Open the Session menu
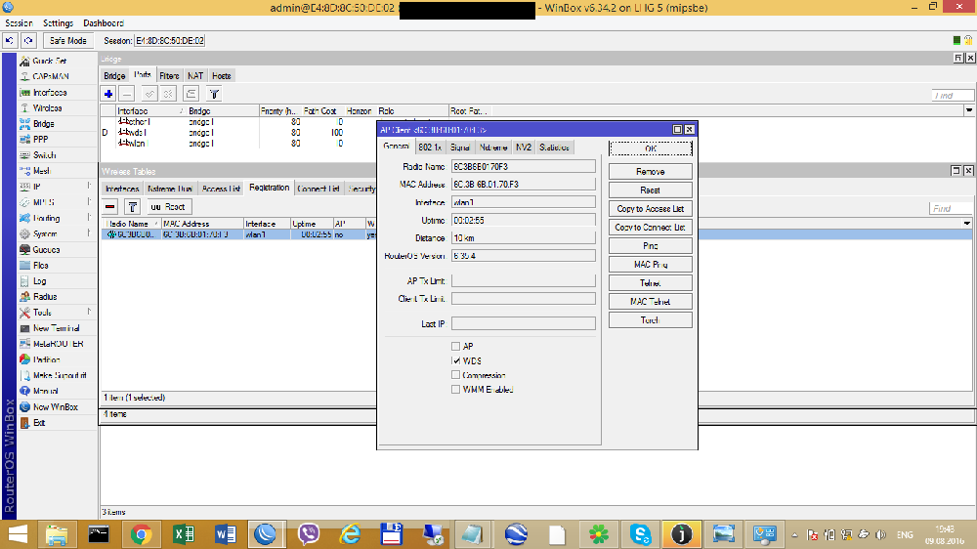This screenshot has height=549, width=977. pyautogui.click(x=19, y=23)
